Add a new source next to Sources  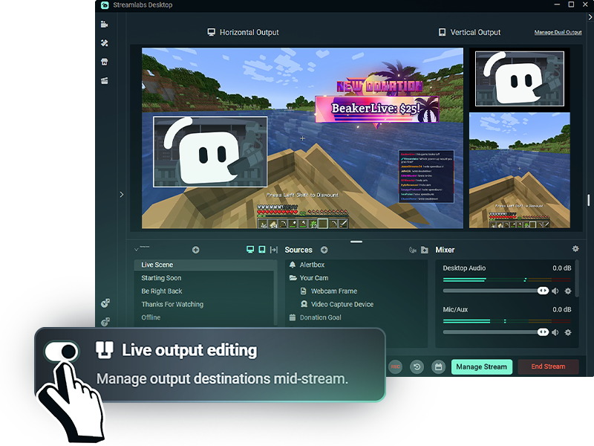tap(324, 250)
